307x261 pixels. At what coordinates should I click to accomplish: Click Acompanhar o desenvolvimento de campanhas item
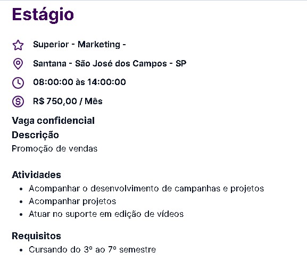(x=146, y=189)
